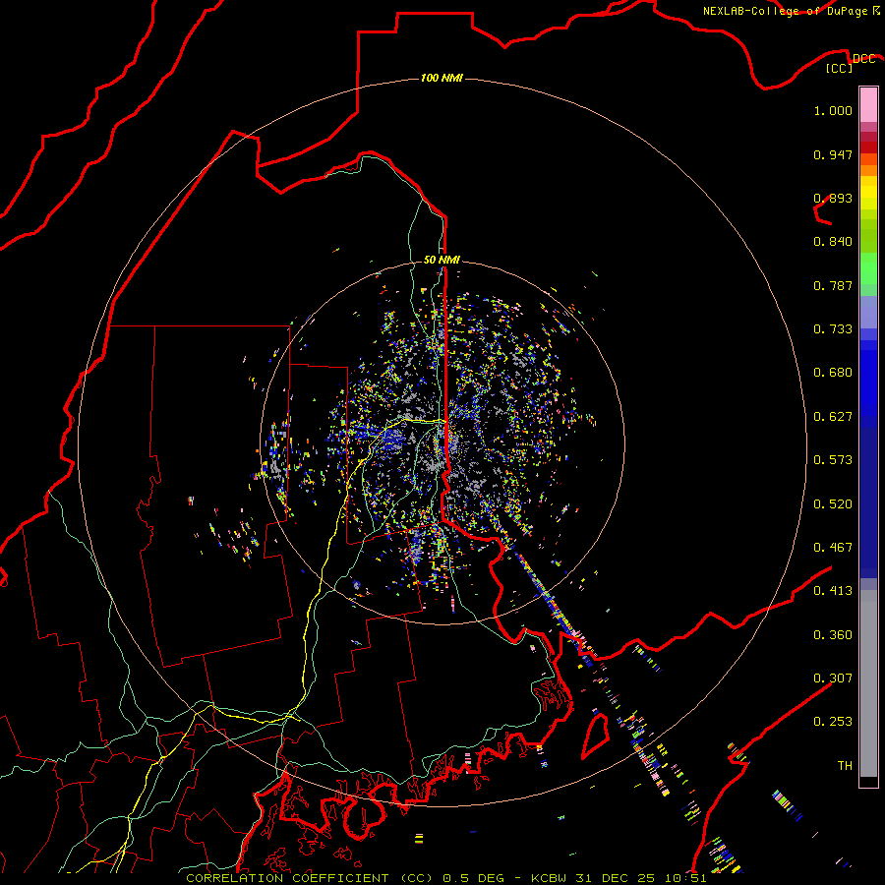The height and width of the screenshot is (885, 885).
Task: Click the 50 NMI range ring label
Action: pyautogui.click(x=442, y=260)
